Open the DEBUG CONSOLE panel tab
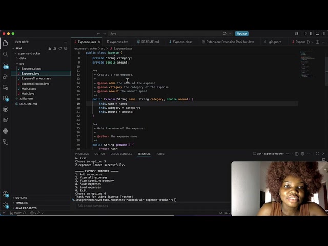This screenshot has height=246, width=328. (121, 154)
